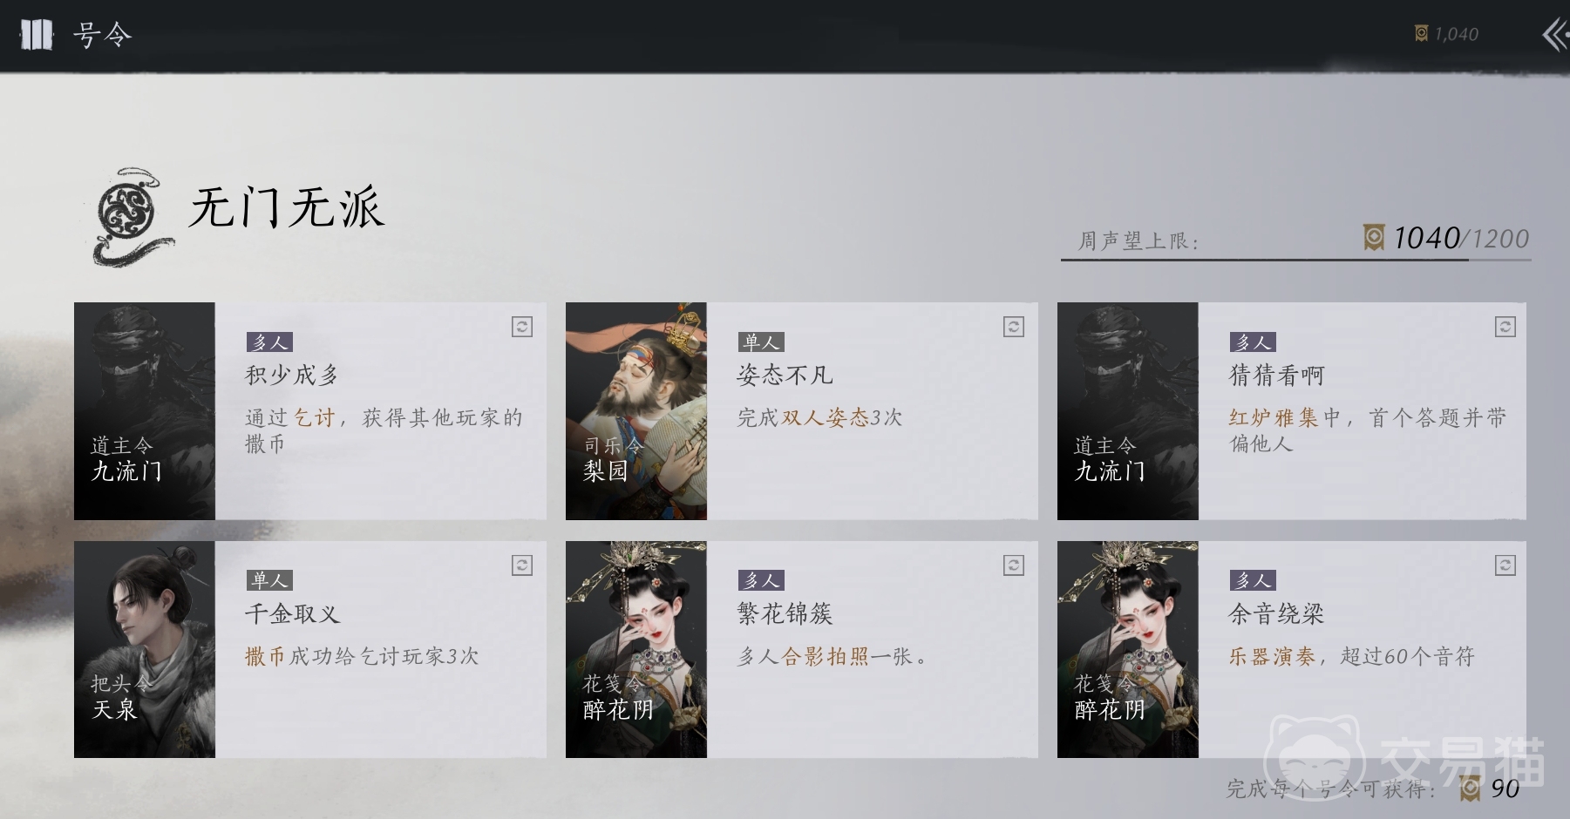Viewport: 1570px width, 819px height.
Task: Click the 无门无派 sect emblem icon
Action: (x=131, y=216)
